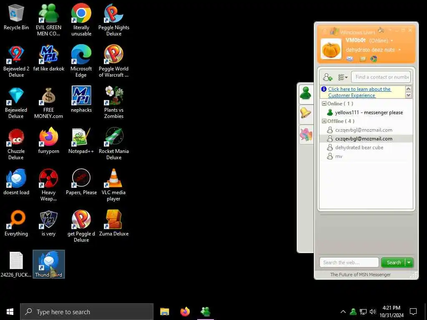This screenshot has height=320, width=427.
Task: Open the Customer Experience link
Action: tap(359, 92)
